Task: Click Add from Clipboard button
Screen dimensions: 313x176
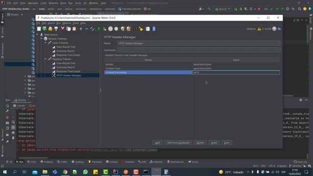Action: pyautogui.click(x=178, y=143)
